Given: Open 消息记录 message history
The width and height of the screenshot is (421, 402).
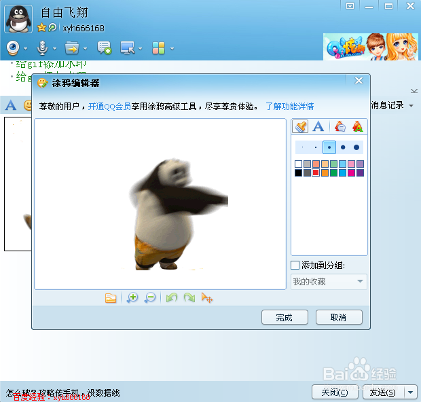Looking at the screenshot, I should 388,105.
